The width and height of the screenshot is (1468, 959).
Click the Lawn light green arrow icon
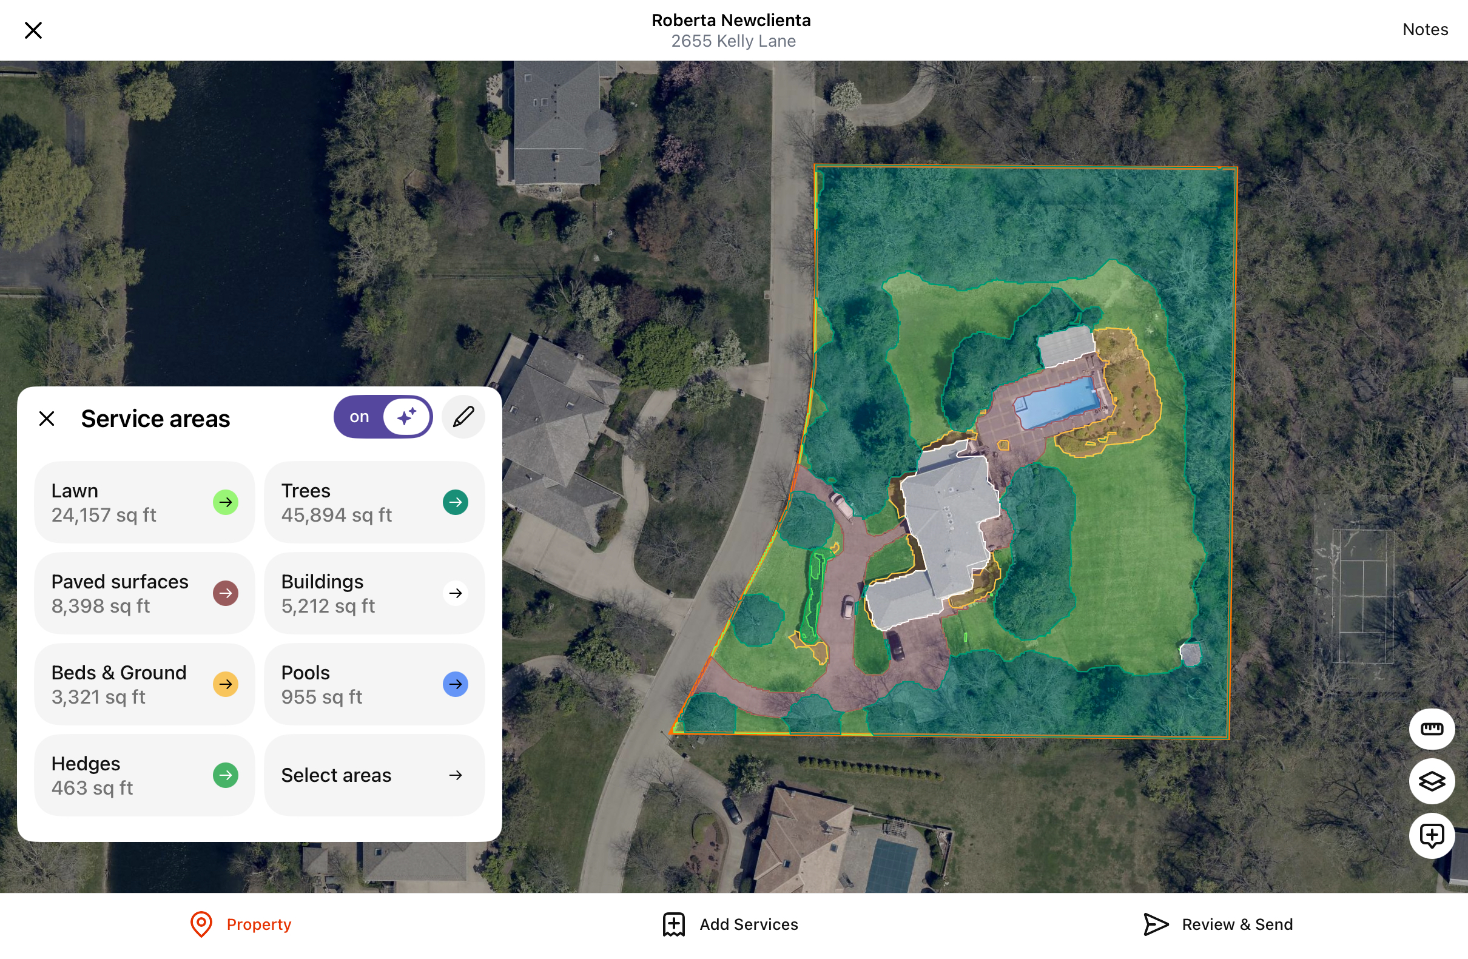226,503
